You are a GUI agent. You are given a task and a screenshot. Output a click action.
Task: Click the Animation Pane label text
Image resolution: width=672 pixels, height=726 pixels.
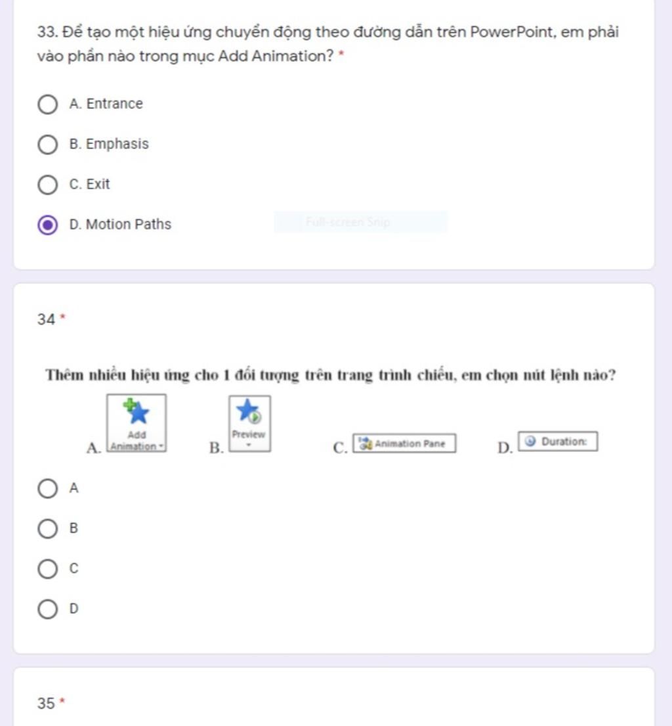coord(409,443)
